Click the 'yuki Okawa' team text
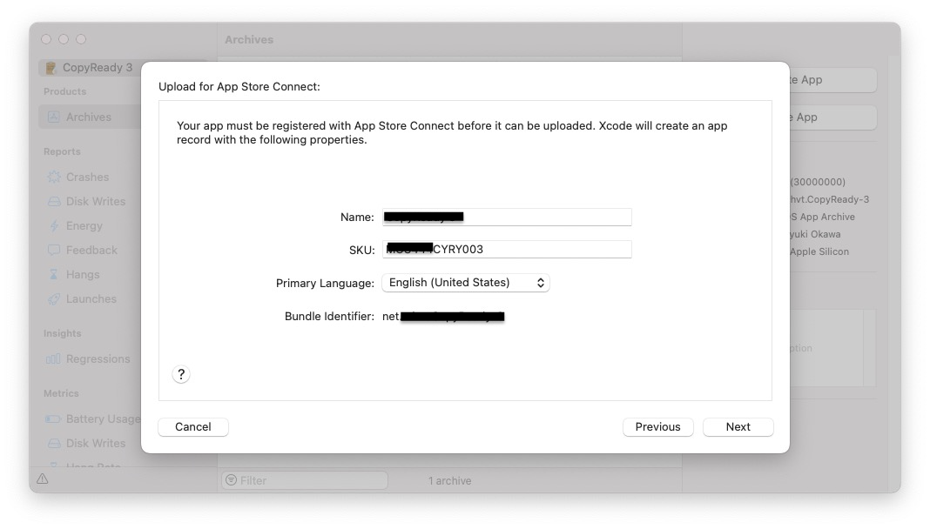 (x=815, y=234)
